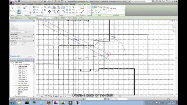Click the Edit Type button

click(30, 32)
